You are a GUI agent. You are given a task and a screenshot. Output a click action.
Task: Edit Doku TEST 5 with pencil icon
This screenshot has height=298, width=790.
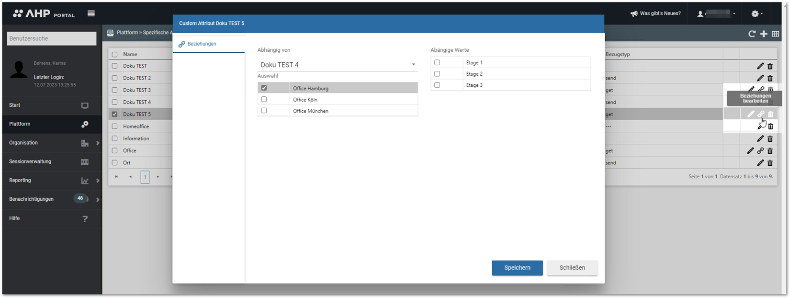[751, 114]
